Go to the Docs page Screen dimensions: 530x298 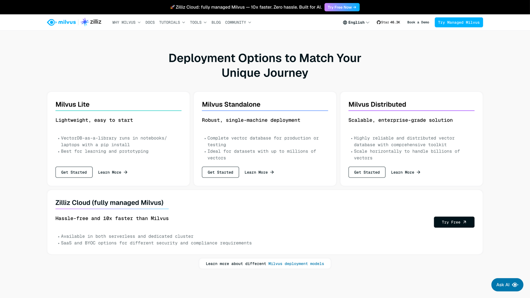tap(150, 22)
